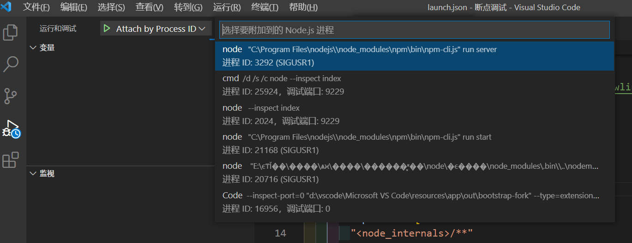Open the Run and Debug view icon

[11, 128]
